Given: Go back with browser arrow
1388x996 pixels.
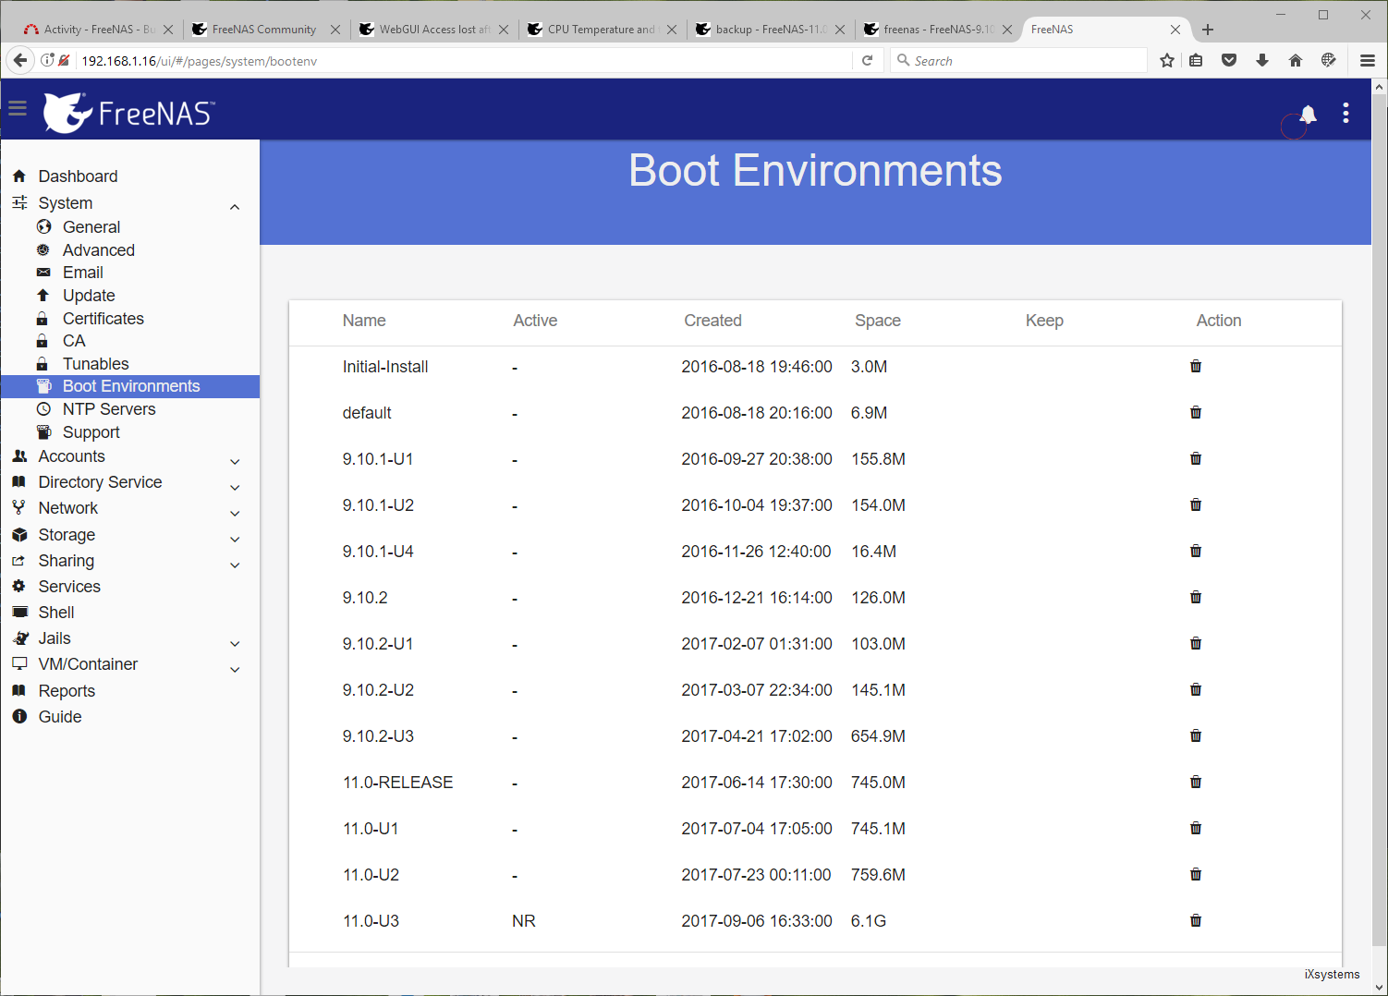Looking at the screenshot, I should (20, 61).
